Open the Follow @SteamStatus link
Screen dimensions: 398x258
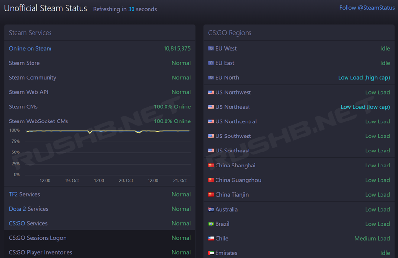point(366,8)
